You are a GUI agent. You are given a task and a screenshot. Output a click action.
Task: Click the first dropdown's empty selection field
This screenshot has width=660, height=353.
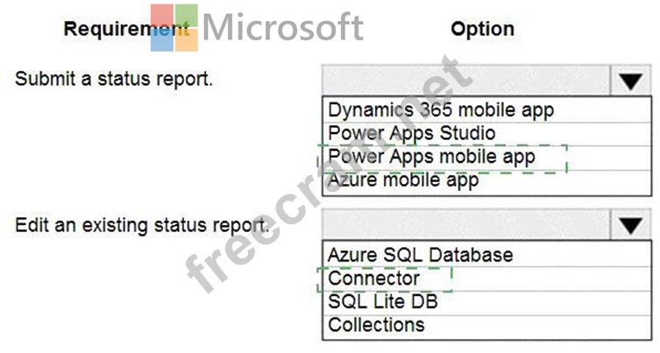point(466,80)
